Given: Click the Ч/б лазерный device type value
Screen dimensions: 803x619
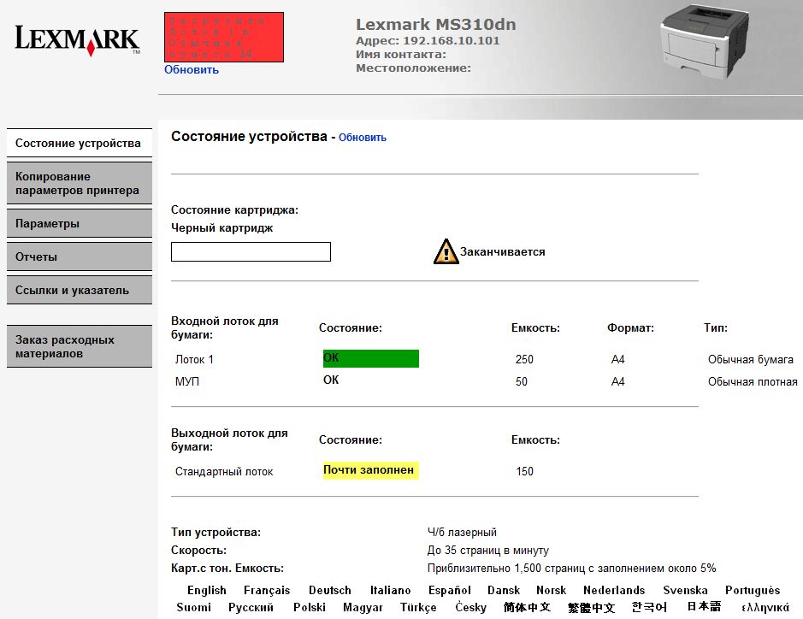Looking at the screenshot, I should click(462, 532).
